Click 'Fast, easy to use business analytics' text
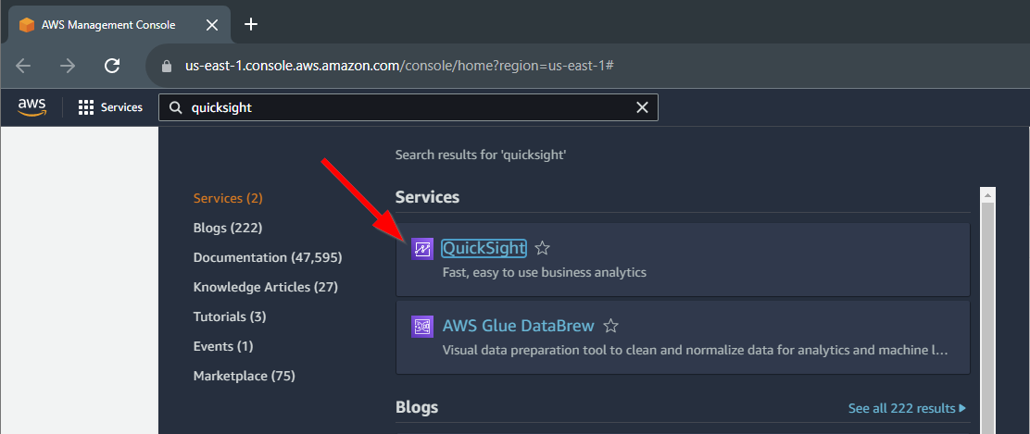 [545, 272]
